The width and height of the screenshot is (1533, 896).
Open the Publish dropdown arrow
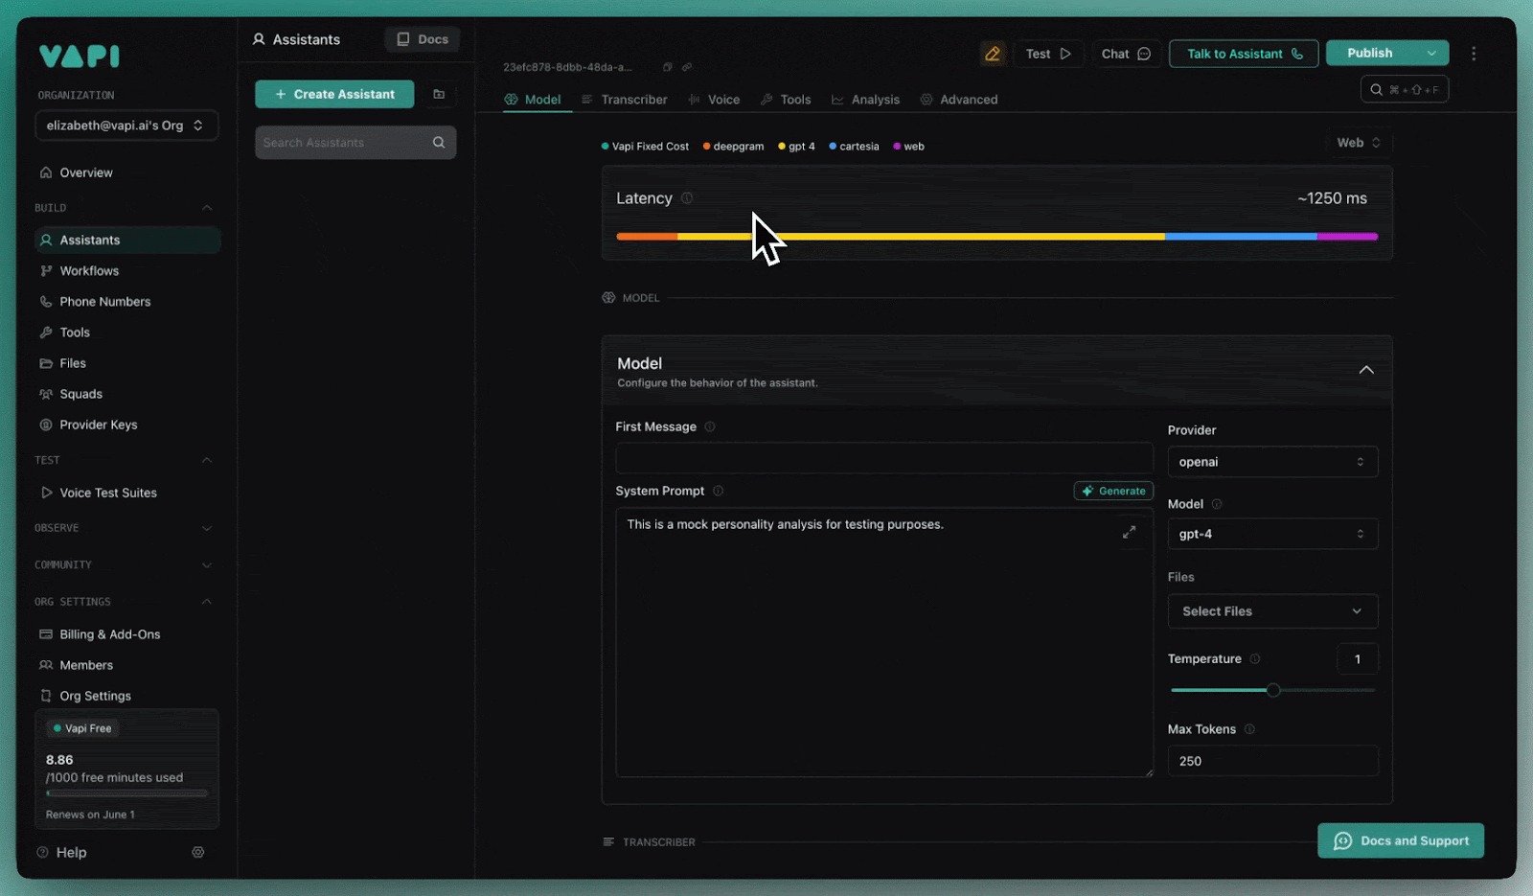point(1431,54)
